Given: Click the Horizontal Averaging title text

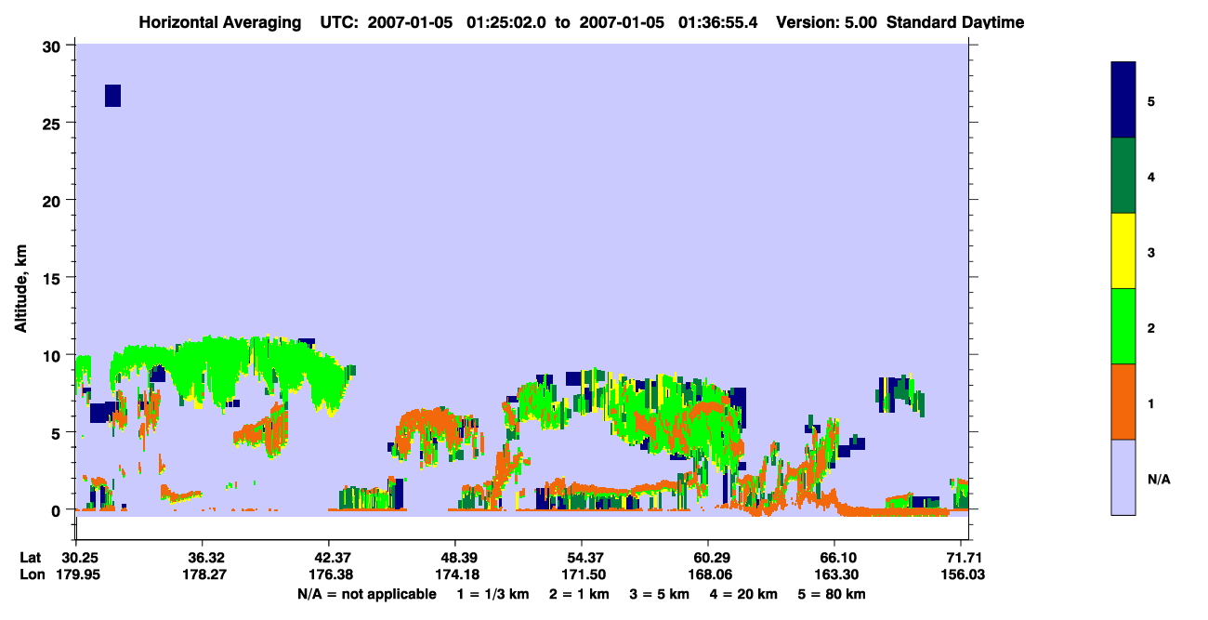Looking at the screenshot, I should (x=220, y=22).
